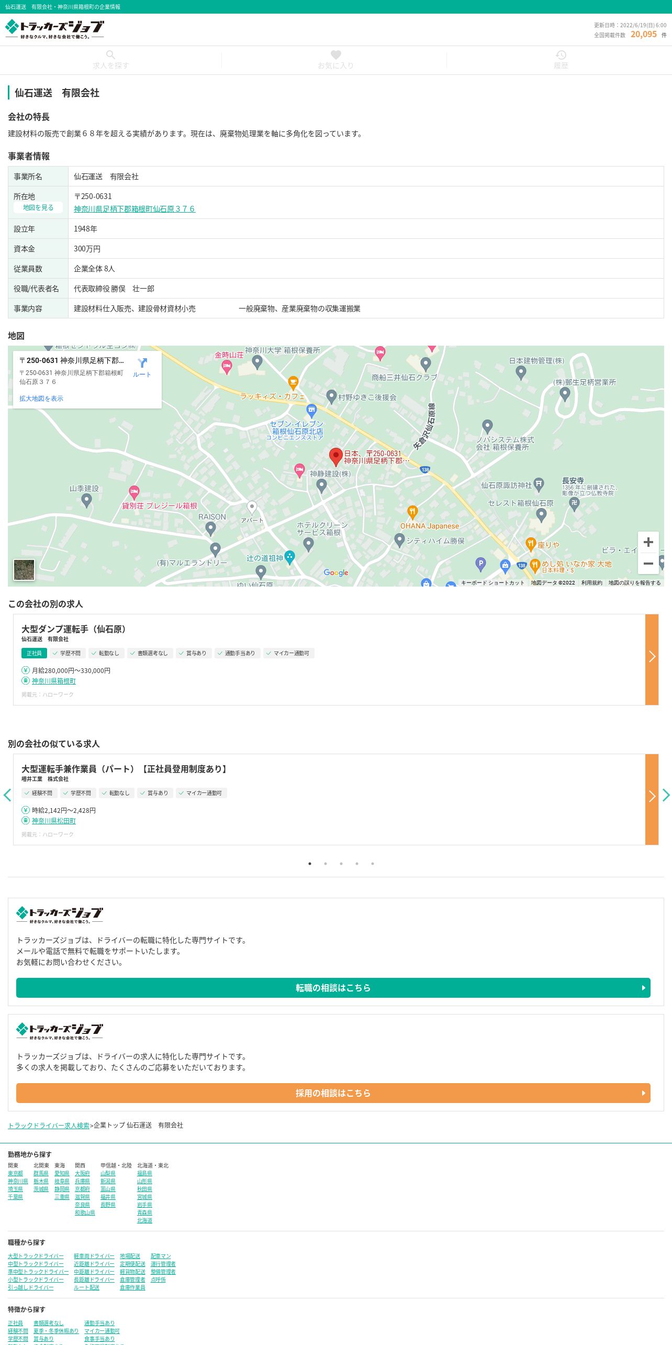Click トラックドライバー求人検索 breadcrumb link
Viewport: 672px width, 1345px height.
49,1125
